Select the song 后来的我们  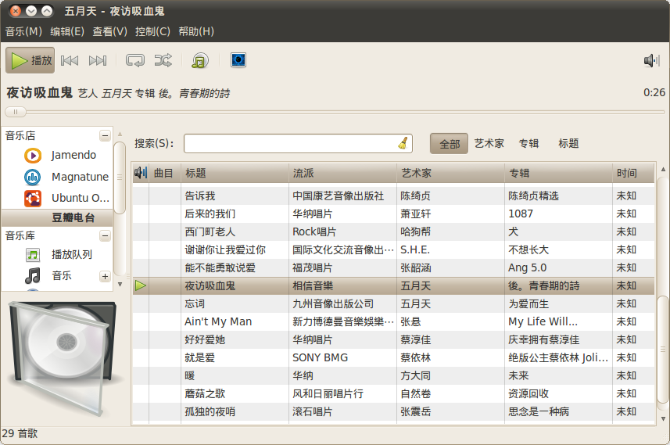point(210,214)
